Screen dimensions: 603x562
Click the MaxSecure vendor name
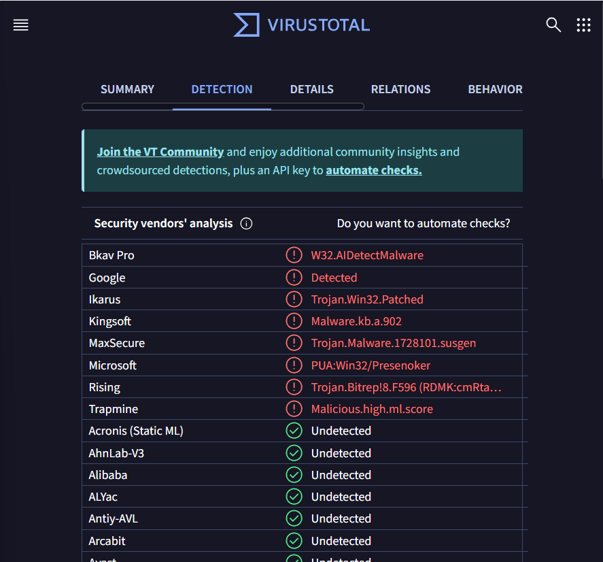pos(117,343)
